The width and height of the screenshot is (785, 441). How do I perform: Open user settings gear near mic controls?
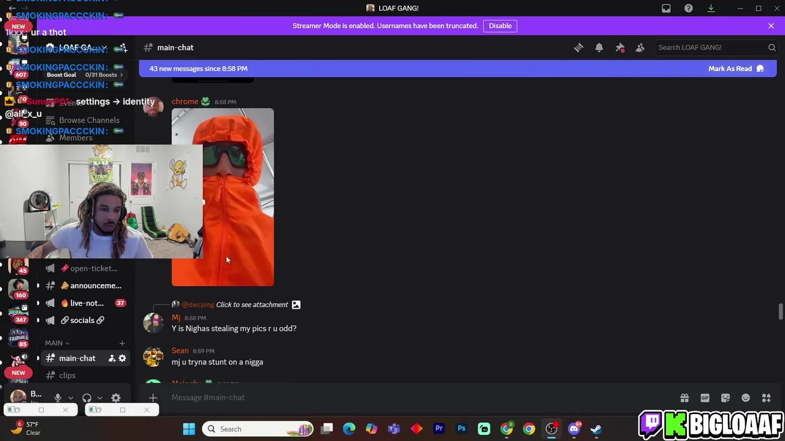click(116, 398)
